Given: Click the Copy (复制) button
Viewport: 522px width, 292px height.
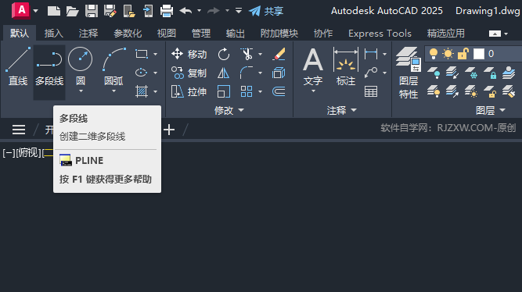Looking at the screenshot, I should [x=189, y=73].
